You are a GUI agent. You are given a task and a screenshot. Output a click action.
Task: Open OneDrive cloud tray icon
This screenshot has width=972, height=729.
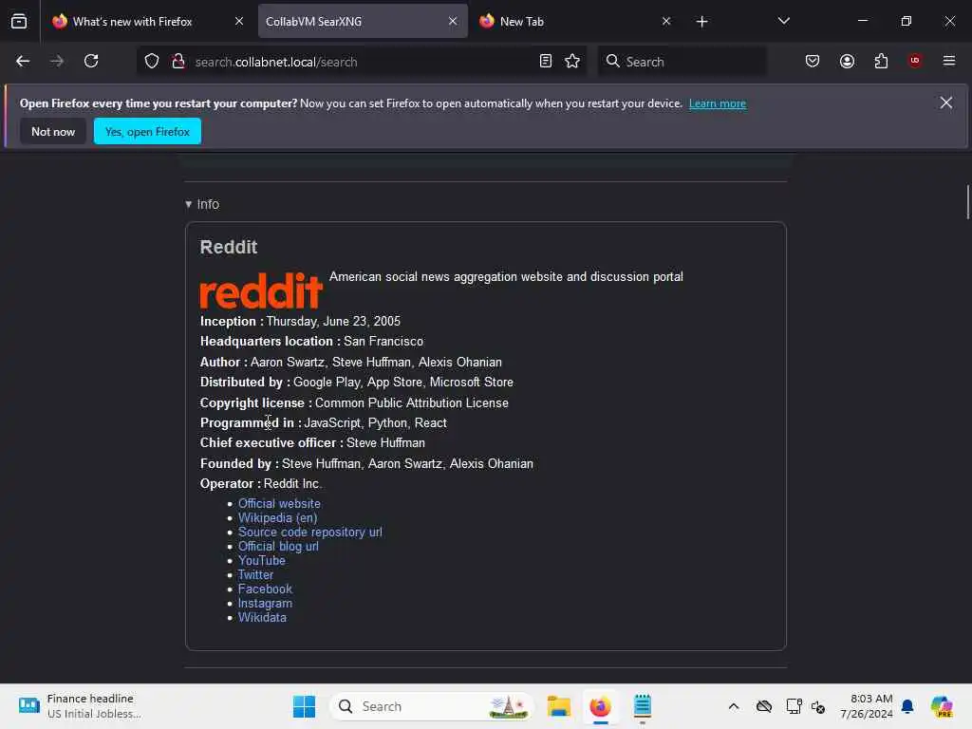click(x=764, y=706)
